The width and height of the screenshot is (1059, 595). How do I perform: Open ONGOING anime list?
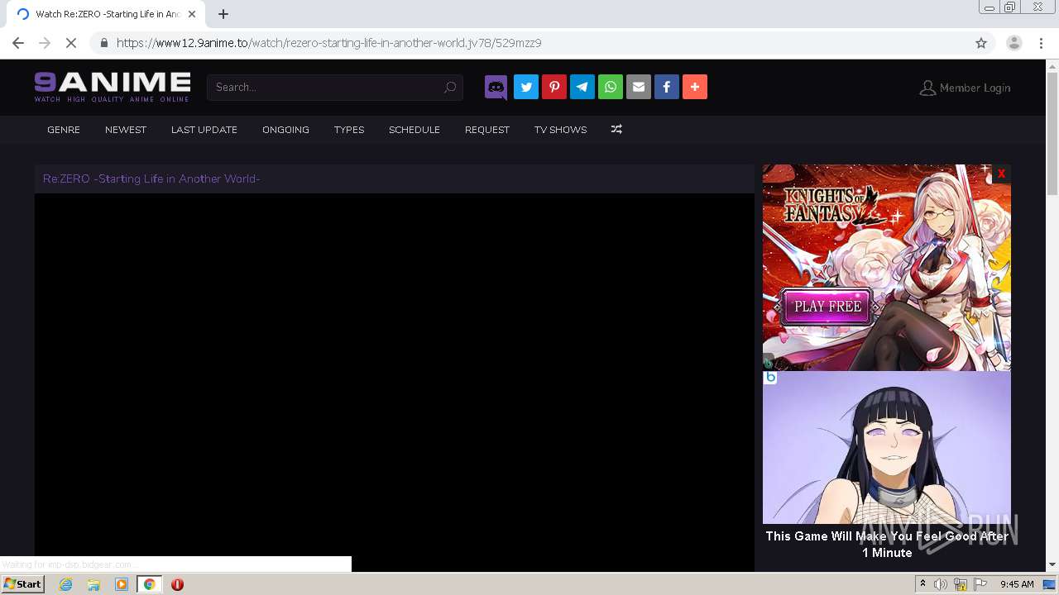(x=285, y=130)
